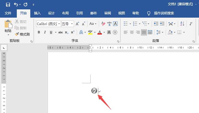
Task: Click the 粘贴 (Paste) clipboard icon
Action: [x=8, y=24]
